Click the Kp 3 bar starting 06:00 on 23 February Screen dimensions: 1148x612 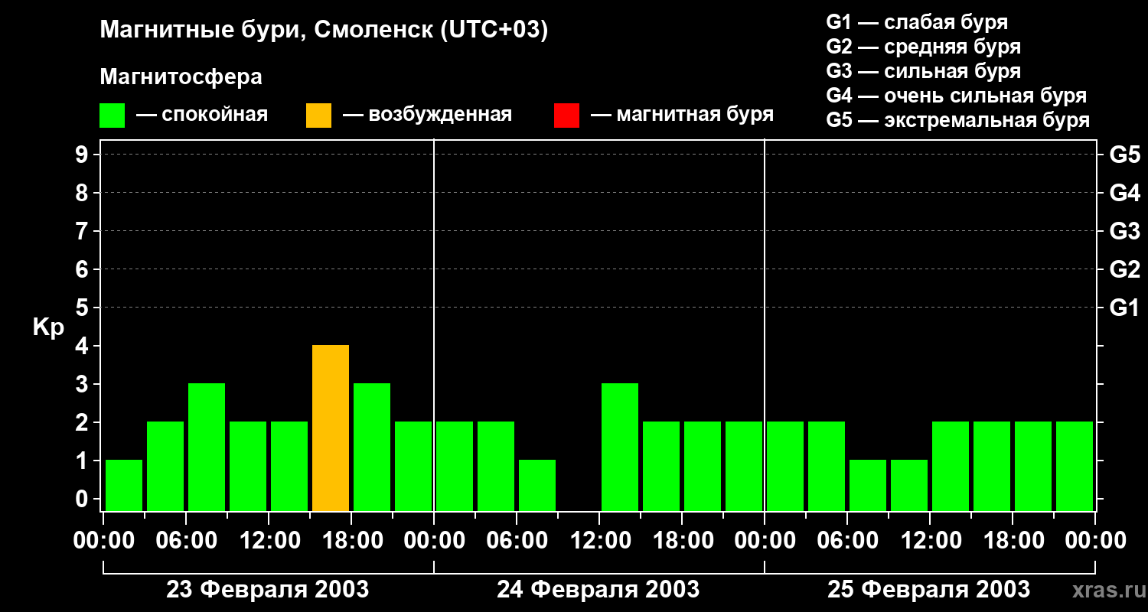point(207,447)
